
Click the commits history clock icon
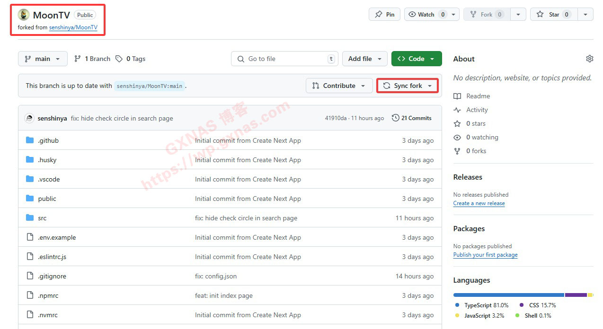click(x=396, y=118)
